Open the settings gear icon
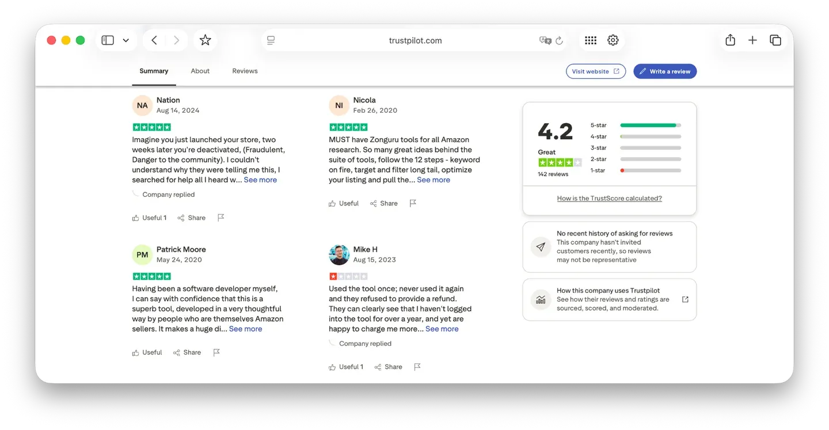 pos(613,40)
